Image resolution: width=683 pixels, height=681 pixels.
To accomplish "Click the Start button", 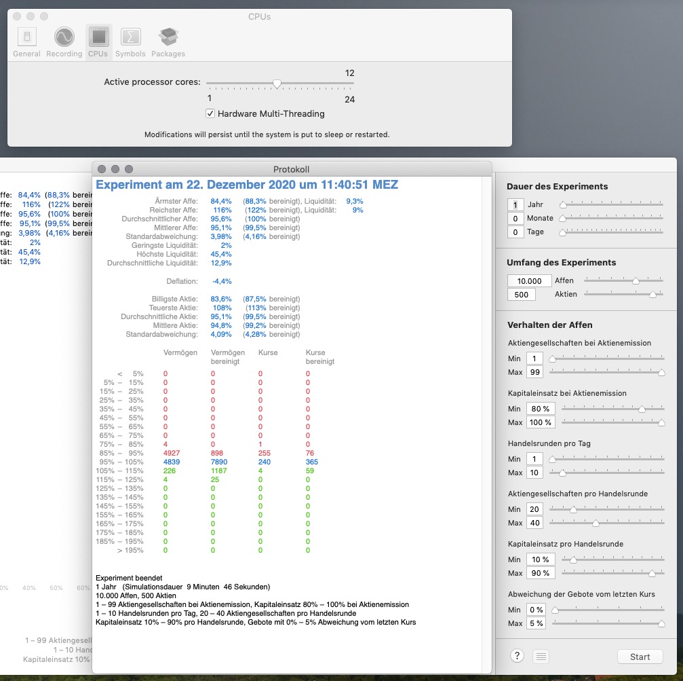I will click(640, 657).
